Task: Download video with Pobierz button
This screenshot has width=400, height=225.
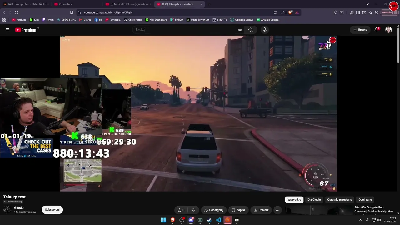Action: (261, 210)
